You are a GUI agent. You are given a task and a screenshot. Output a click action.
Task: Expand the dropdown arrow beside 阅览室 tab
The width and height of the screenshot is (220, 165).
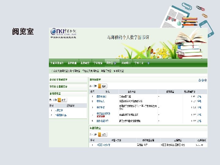coord(115,63)
